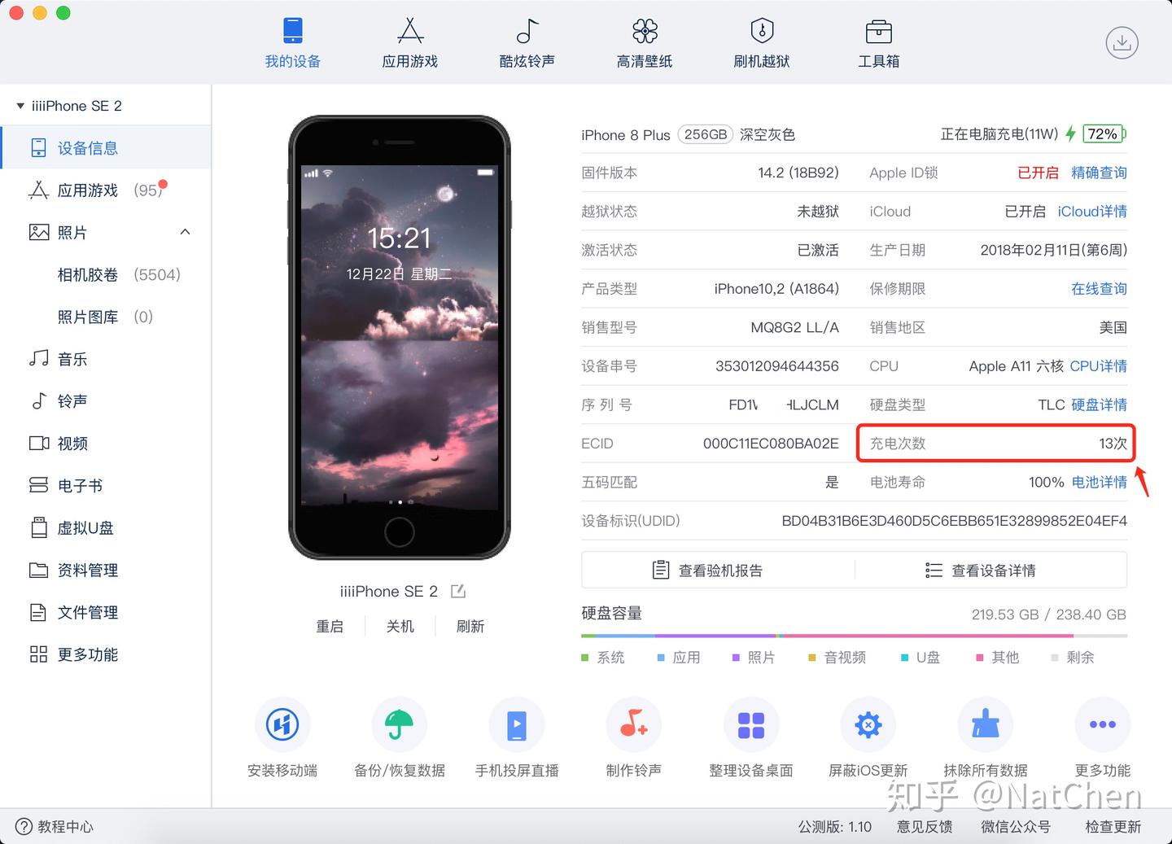Open 应用游戏 (95) in the sidebar

click(x=106, y=190)
